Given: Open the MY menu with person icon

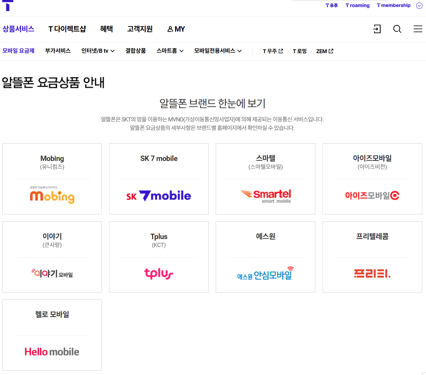Looking at the screenshot, I should (176, 29).
